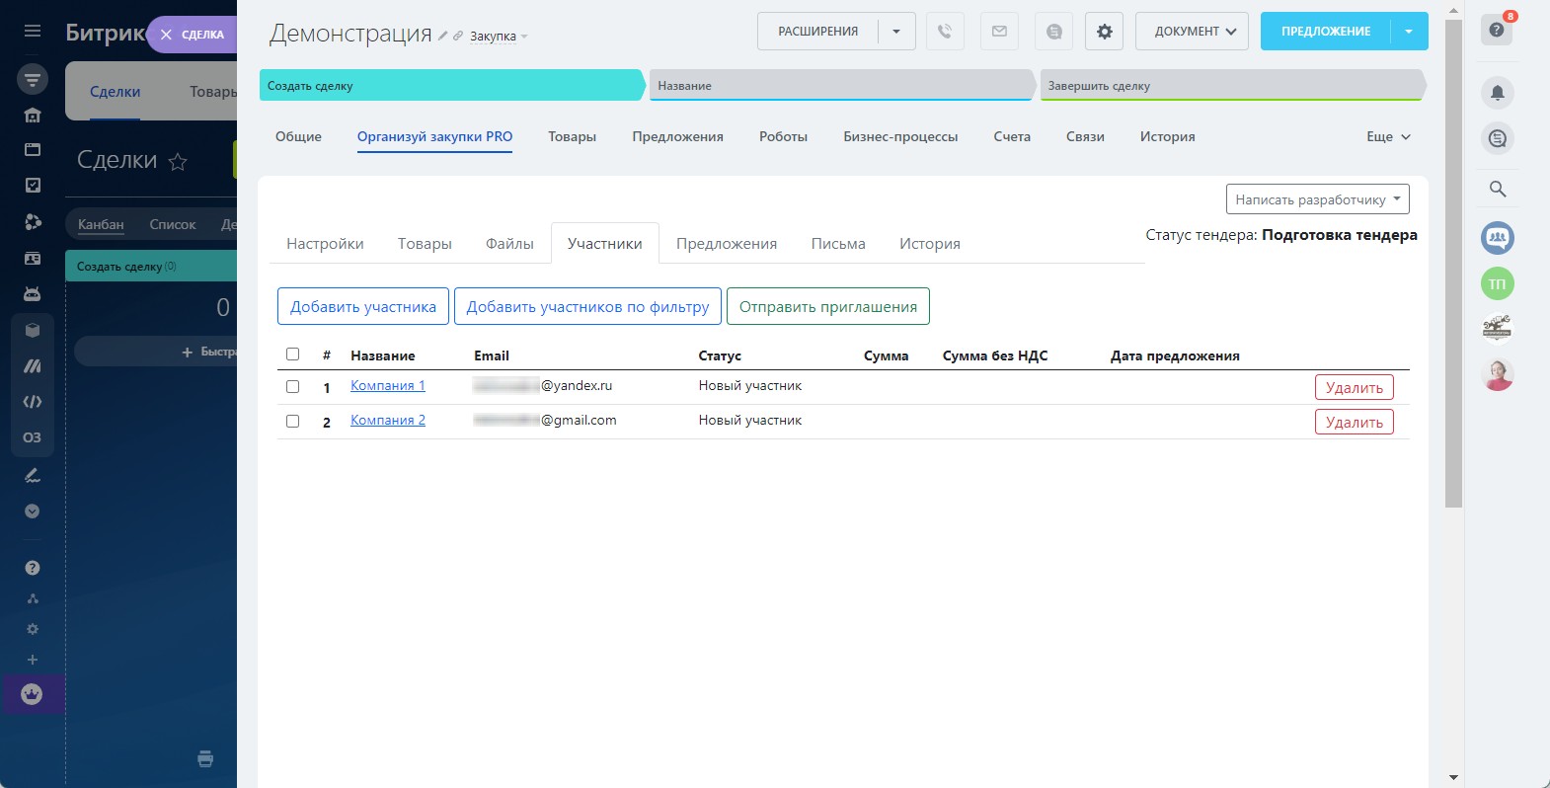Image resolution: width=1550 pixels, height=788 pixels.
Task: Edit deal title with pencil icon
Action: (443, 36)
